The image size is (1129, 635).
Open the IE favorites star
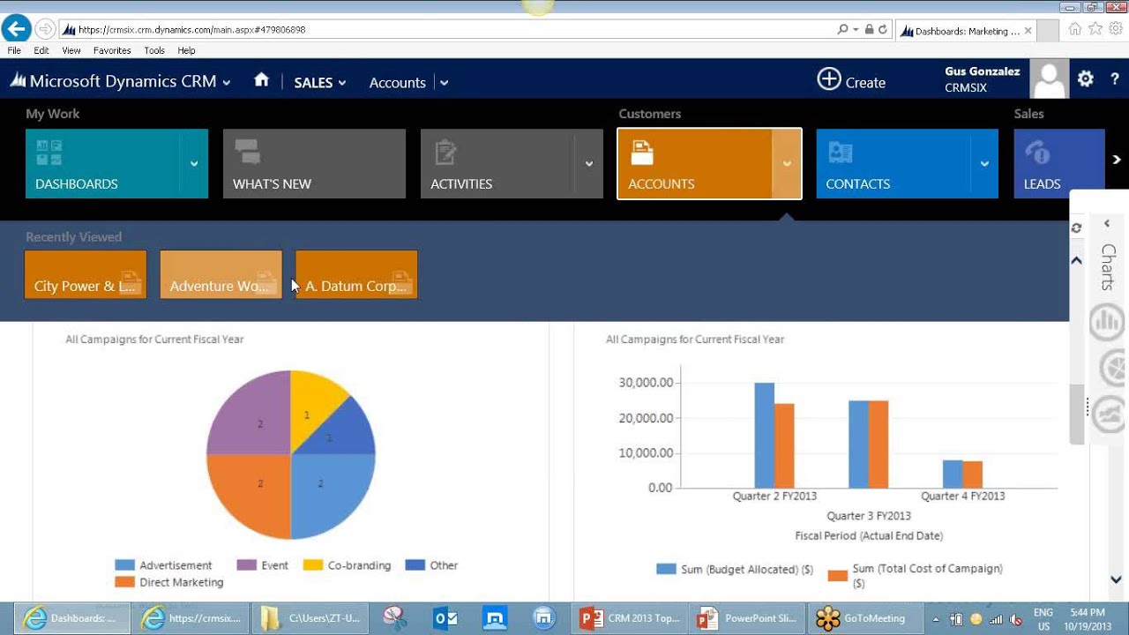pyautogui.click(x=1095, y=29)
